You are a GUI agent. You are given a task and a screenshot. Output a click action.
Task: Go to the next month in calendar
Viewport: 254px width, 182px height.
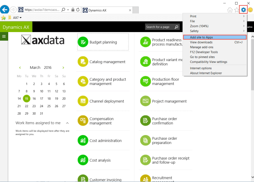point(63,67)
